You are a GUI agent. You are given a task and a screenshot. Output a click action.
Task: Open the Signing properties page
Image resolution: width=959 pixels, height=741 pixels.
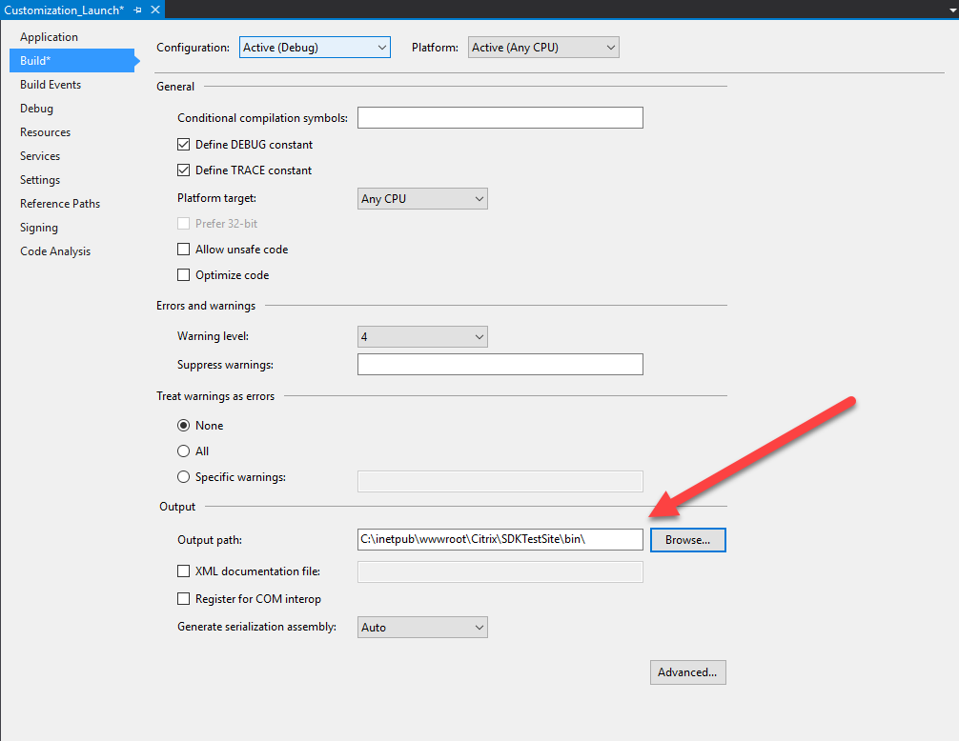tap(39, 228)
